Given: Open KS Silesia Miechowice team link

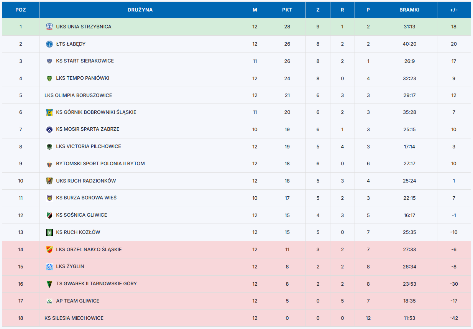Looking at the screenshot, I should [74, 318].
